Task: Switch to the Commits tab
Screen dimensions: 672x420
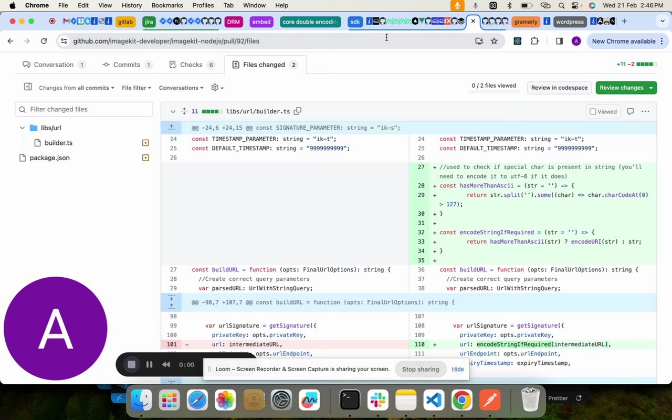Action: (x=127, y=65)
